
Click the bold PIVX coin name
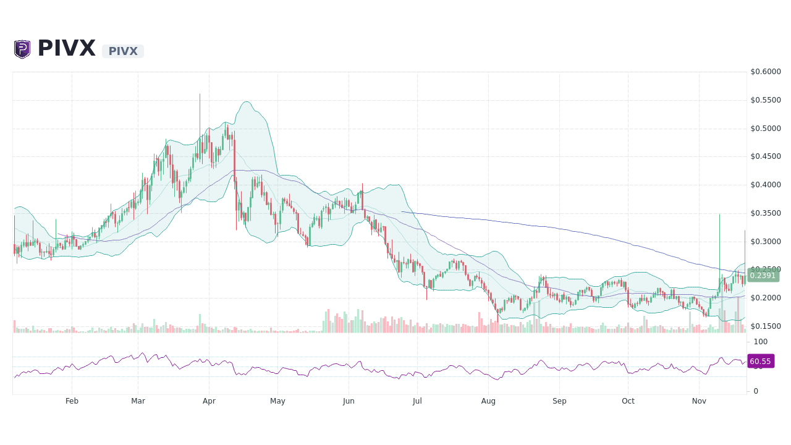(x=67, y=49)
